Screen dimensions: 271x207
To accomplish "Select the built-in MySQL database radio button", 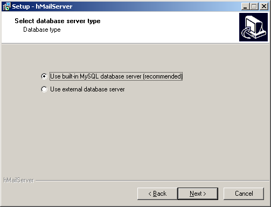I will tap(44, 76).
